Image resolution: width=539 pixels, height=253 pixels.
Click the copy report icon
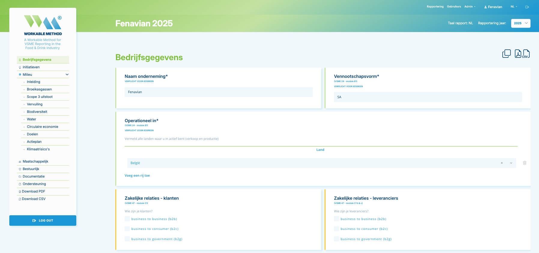click(x=506, y=54)
